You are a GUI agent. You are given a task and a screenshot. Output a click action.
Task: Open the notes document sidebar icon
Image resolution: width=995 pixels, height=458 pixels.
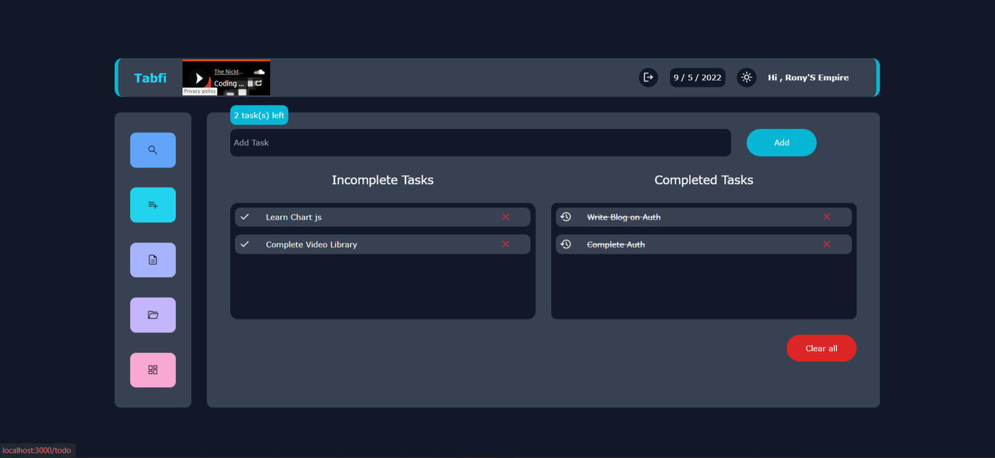[153, 260]
